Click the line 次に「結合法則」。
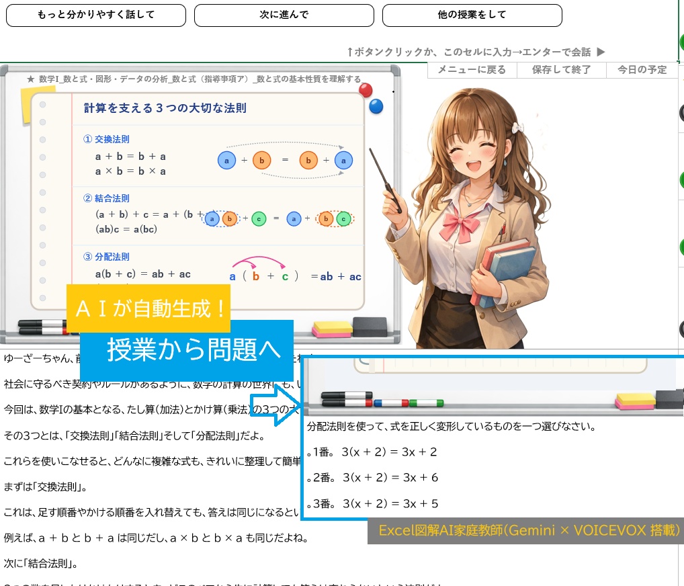 pos(41,564)
